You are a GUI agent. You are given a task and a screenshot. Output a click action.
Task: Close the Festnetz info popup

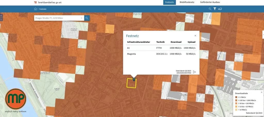click(195, 36)
